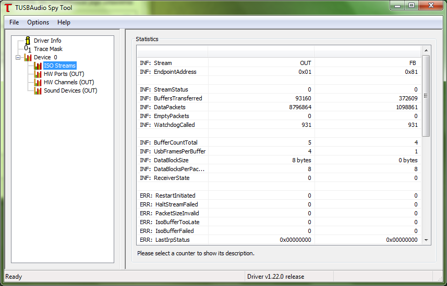Select the INF: Stream row
Screen dimensions: 447x286
279,63
